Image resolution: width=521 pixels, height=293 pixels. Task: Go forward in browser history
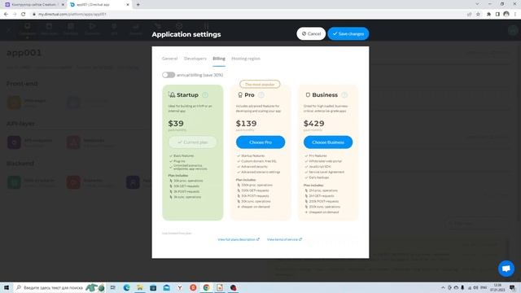15,14
